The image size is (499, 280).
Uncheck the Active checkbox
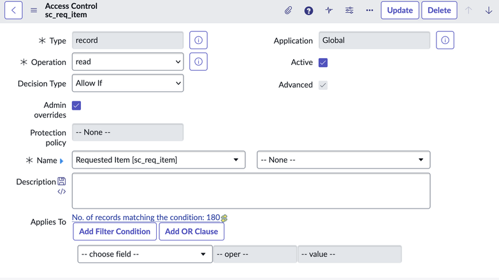coord(323,63)
